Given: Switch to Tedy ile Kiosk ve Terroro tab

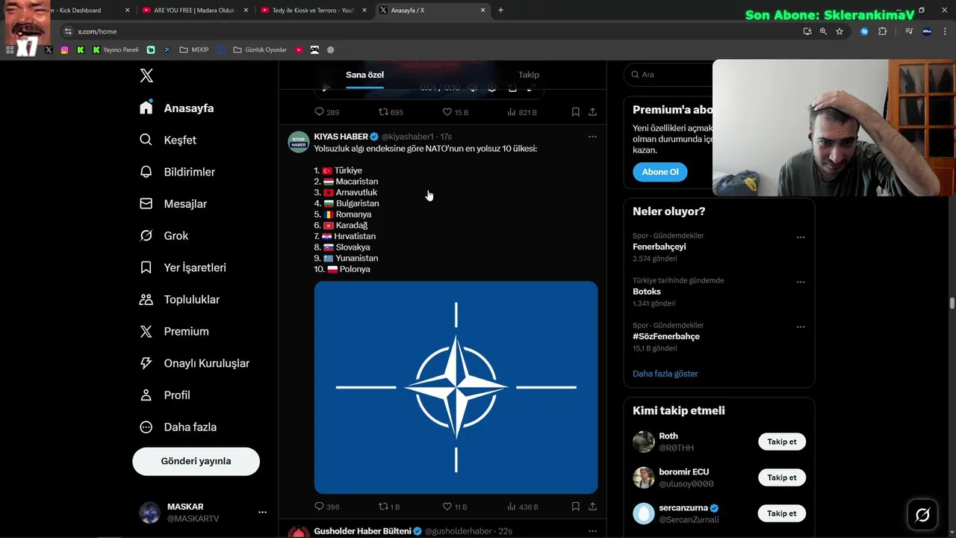Looking at the screenshot, I should pos(314,10).
